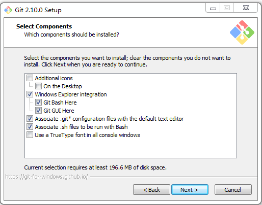Click the Git logo in title bar
Viewport: 262px width, 205px height.
point(8,10)
